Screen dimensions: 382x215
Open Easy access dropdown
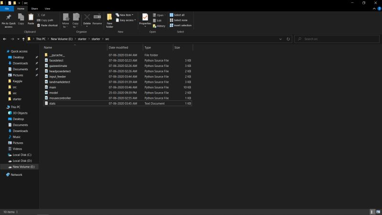pos(126,20)
